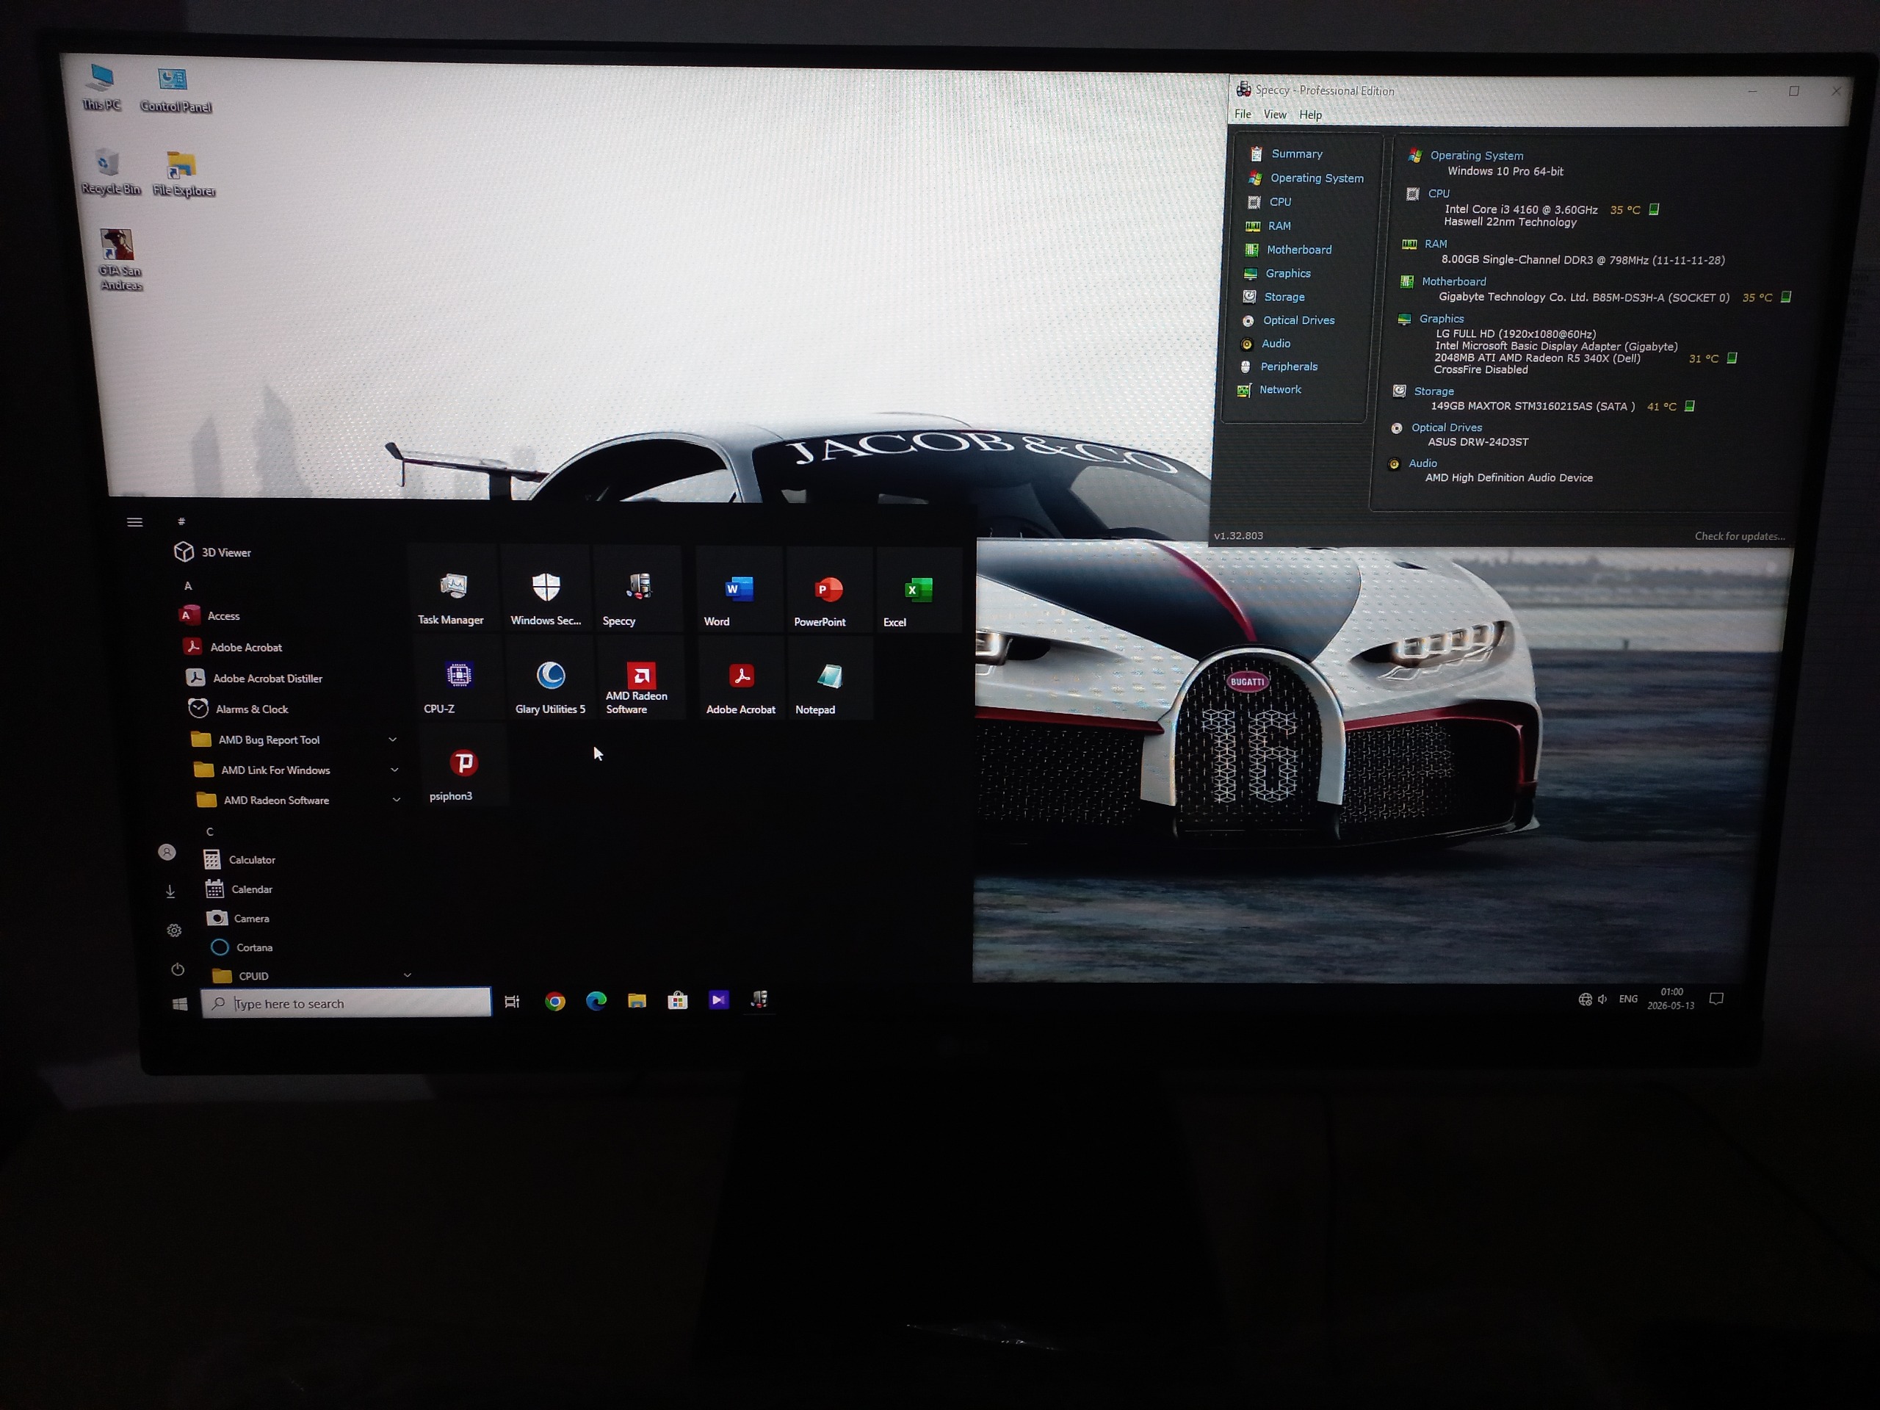Open Microsoft Store from the taskbar
Viewport: 1880px width, 1410px height.
pyautogui.click(x=677, y=1000)
